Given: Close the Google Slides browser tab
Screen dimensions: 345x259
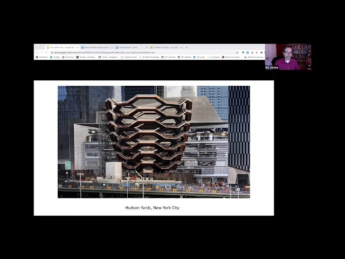Looking at the screenshot, I should tap(77, 47).
